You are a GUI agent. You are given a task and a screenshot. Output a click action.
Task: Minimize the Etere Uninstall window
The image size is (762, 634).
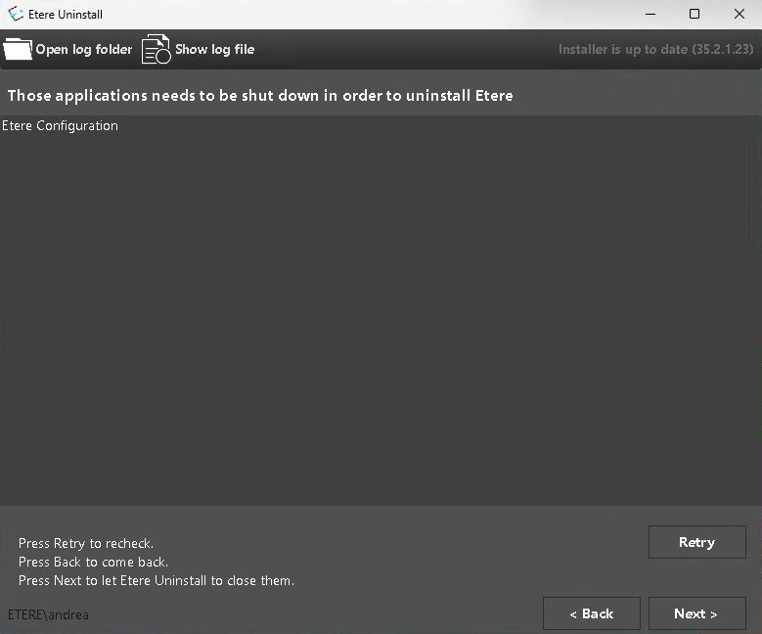tap(650, 14)
